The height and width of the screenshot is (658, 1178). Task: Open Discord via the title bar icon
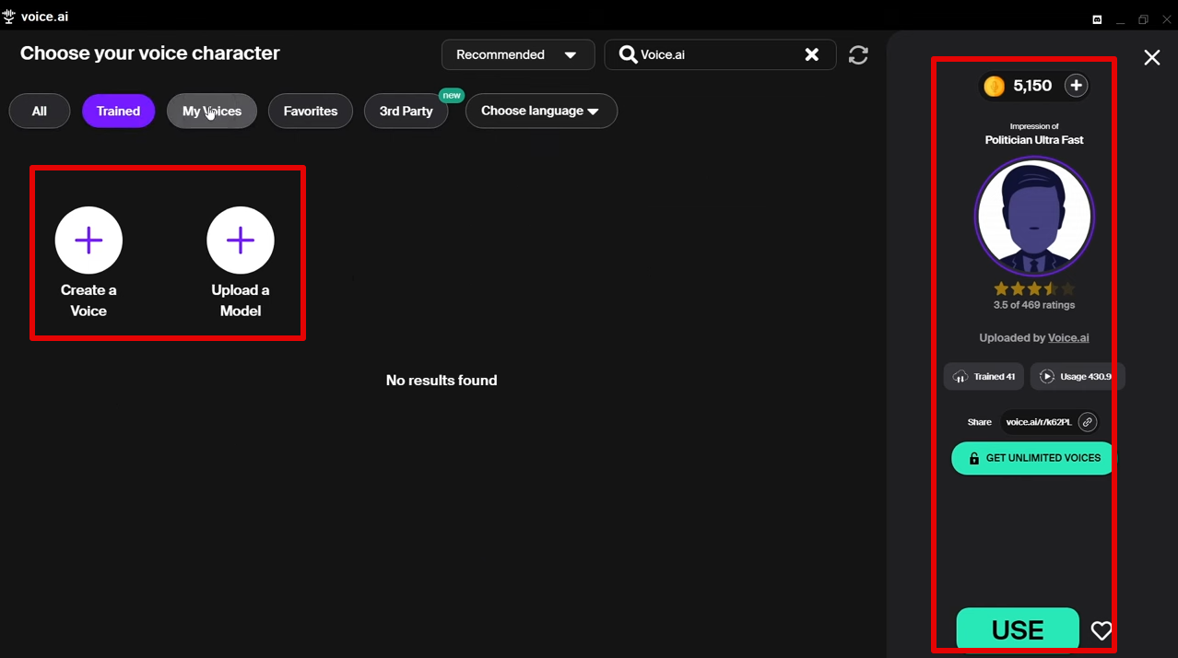tap(1097, 18)
